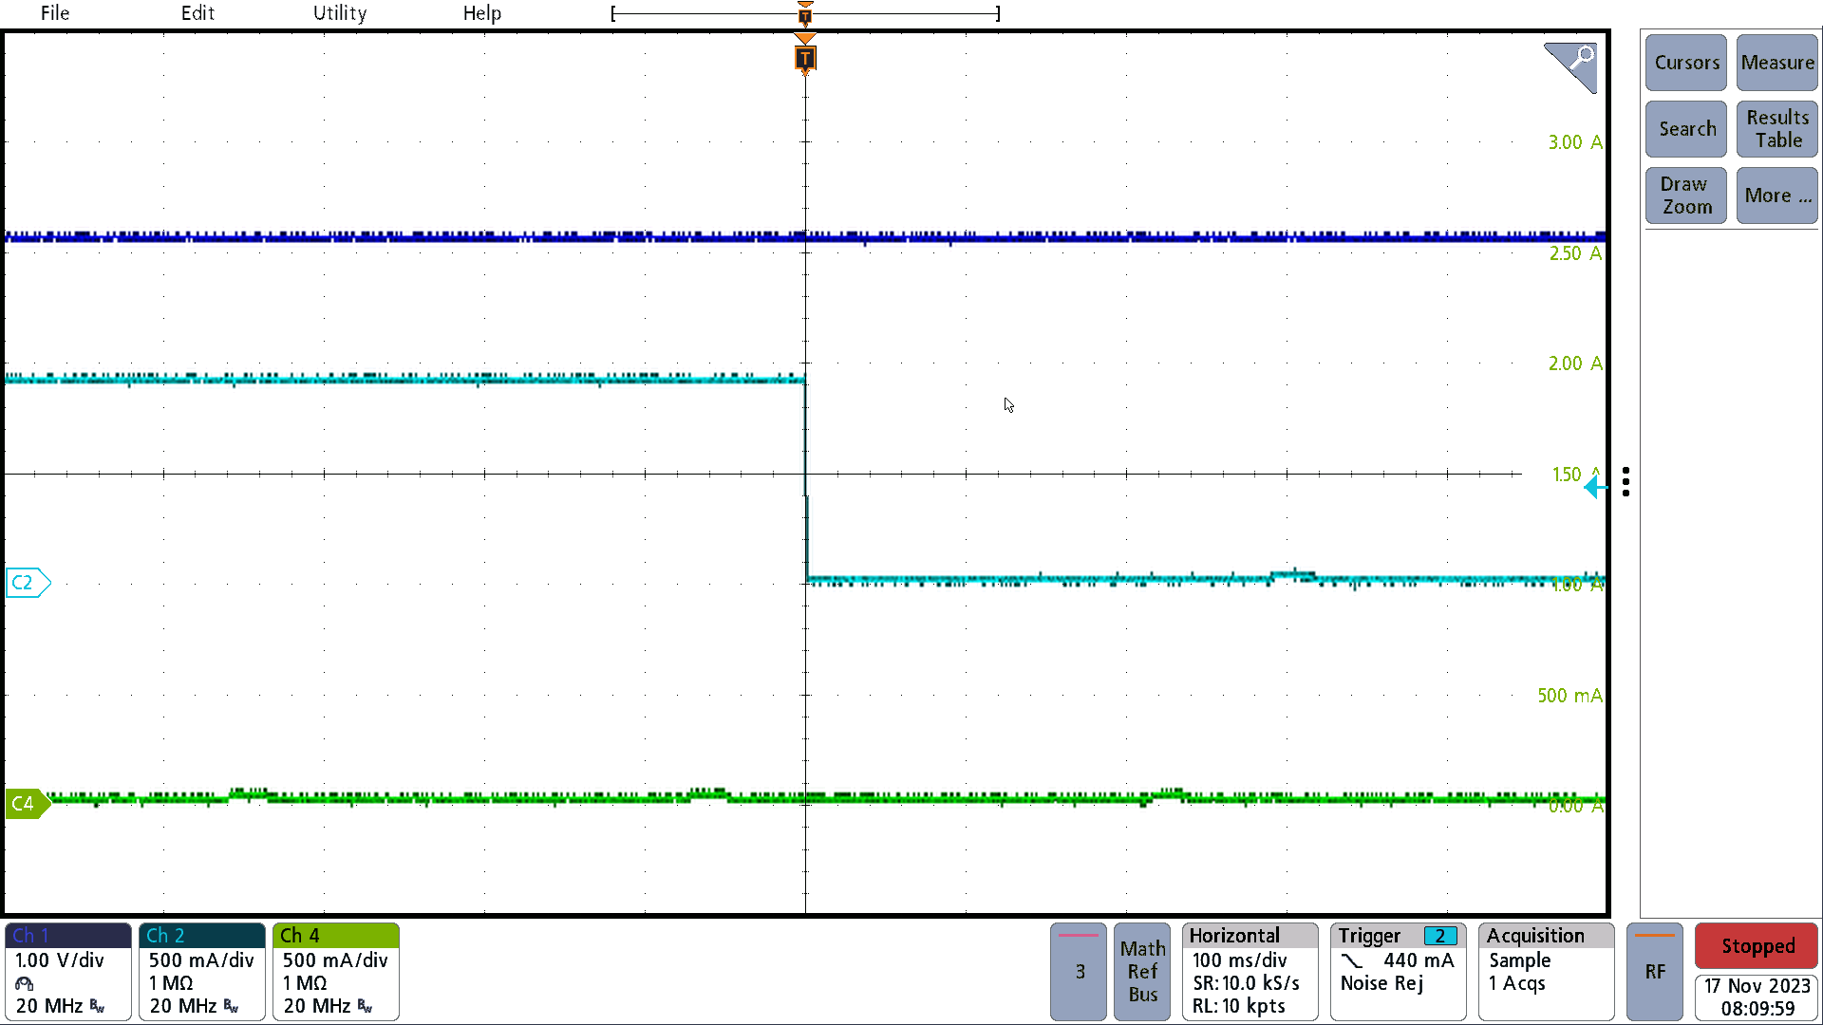
Task: Click the 2.50 A vertical scale label
Action: click(x=1575, y=253)
